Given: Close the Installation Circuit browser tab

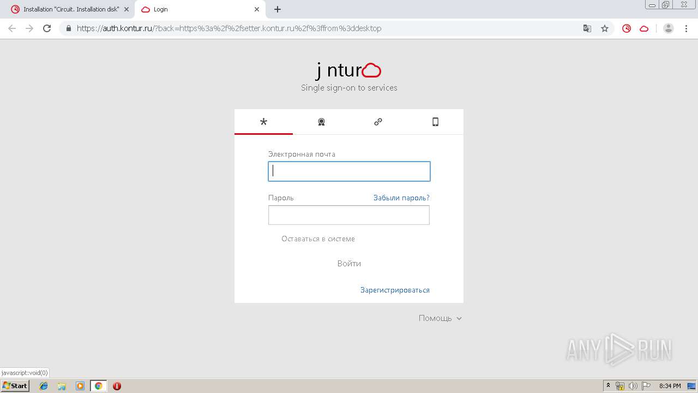Looking at the screenshot, I should coord(127,9).
